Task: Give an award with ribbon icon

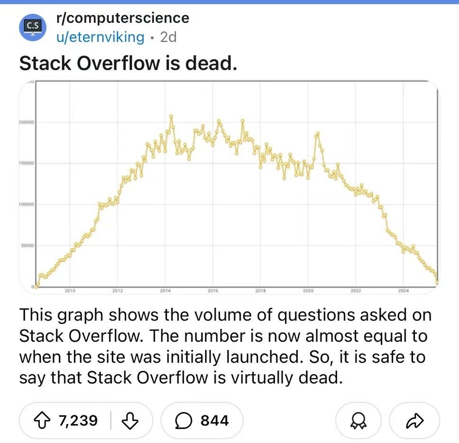Action: (x=358, y=421)
